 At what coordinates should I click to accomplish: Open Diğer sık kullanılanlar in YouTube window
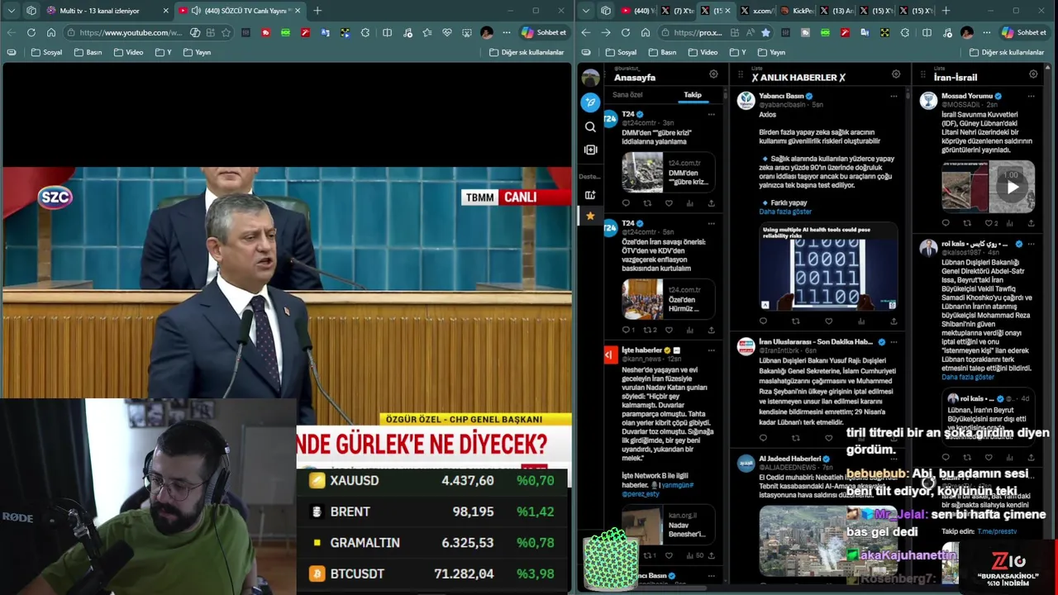(x=527, y=52)
